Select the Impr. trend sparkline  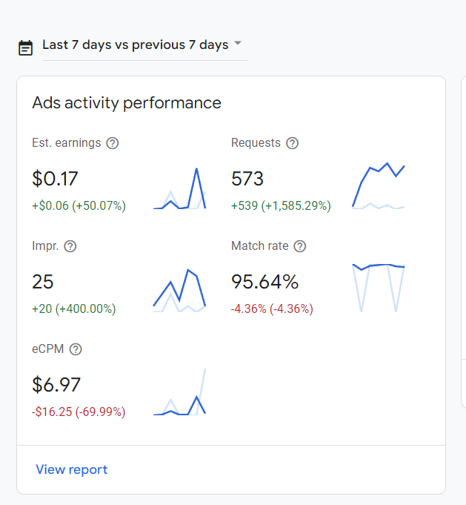tap(179, 290)
